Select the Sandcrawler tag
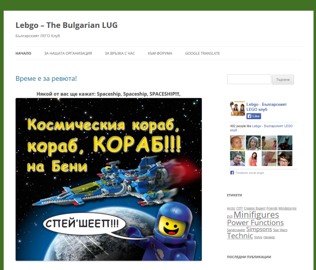316x270 pixels. coord(236,230)
